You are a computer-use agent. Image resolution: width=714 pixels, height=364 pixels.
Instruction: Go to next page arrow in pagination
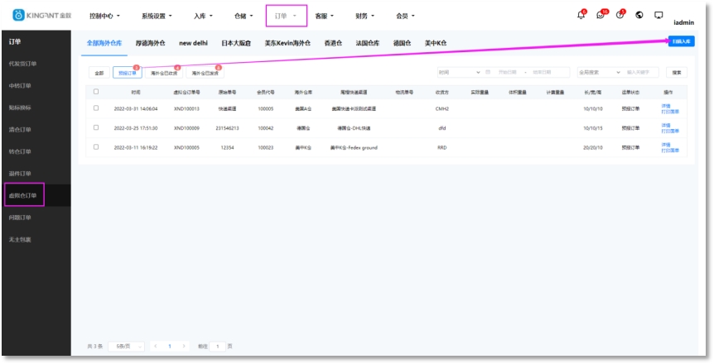point(184,346)
